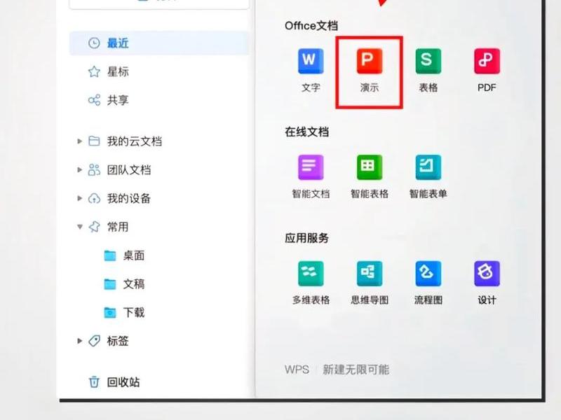
Task: Click the folder icon of 下载
Action: coord(110,312)
